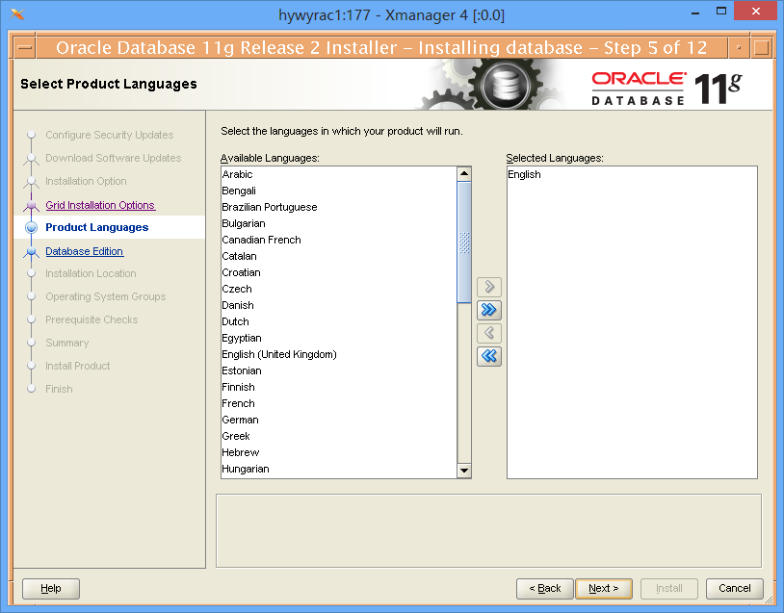The width and height of the screenshot is (784, 613).
Task: Select Egyptian in Available Languages
Action: click(x=339, y=338)
